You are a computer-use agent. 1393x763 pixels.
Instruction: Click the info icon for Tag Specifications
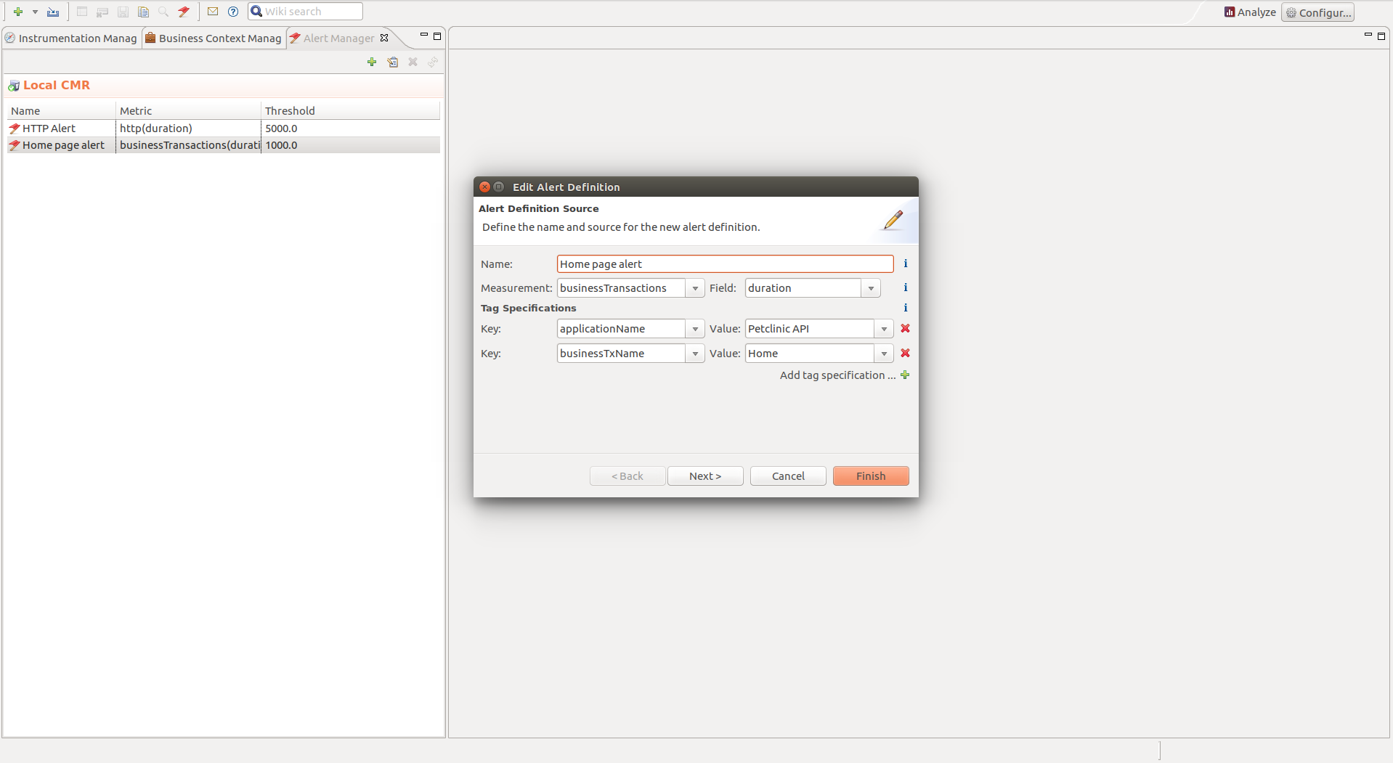(905, 308)
